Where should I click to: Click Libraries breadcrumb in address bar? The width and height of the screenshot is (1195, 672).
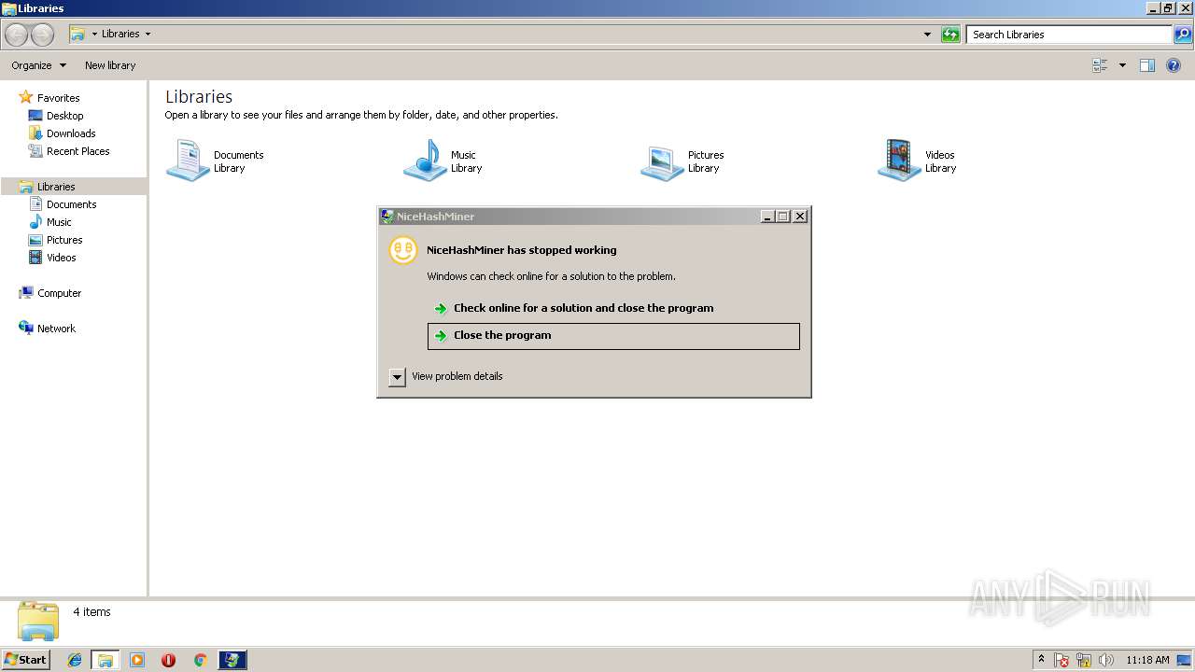pyautogui.click(x=120, y=34)
